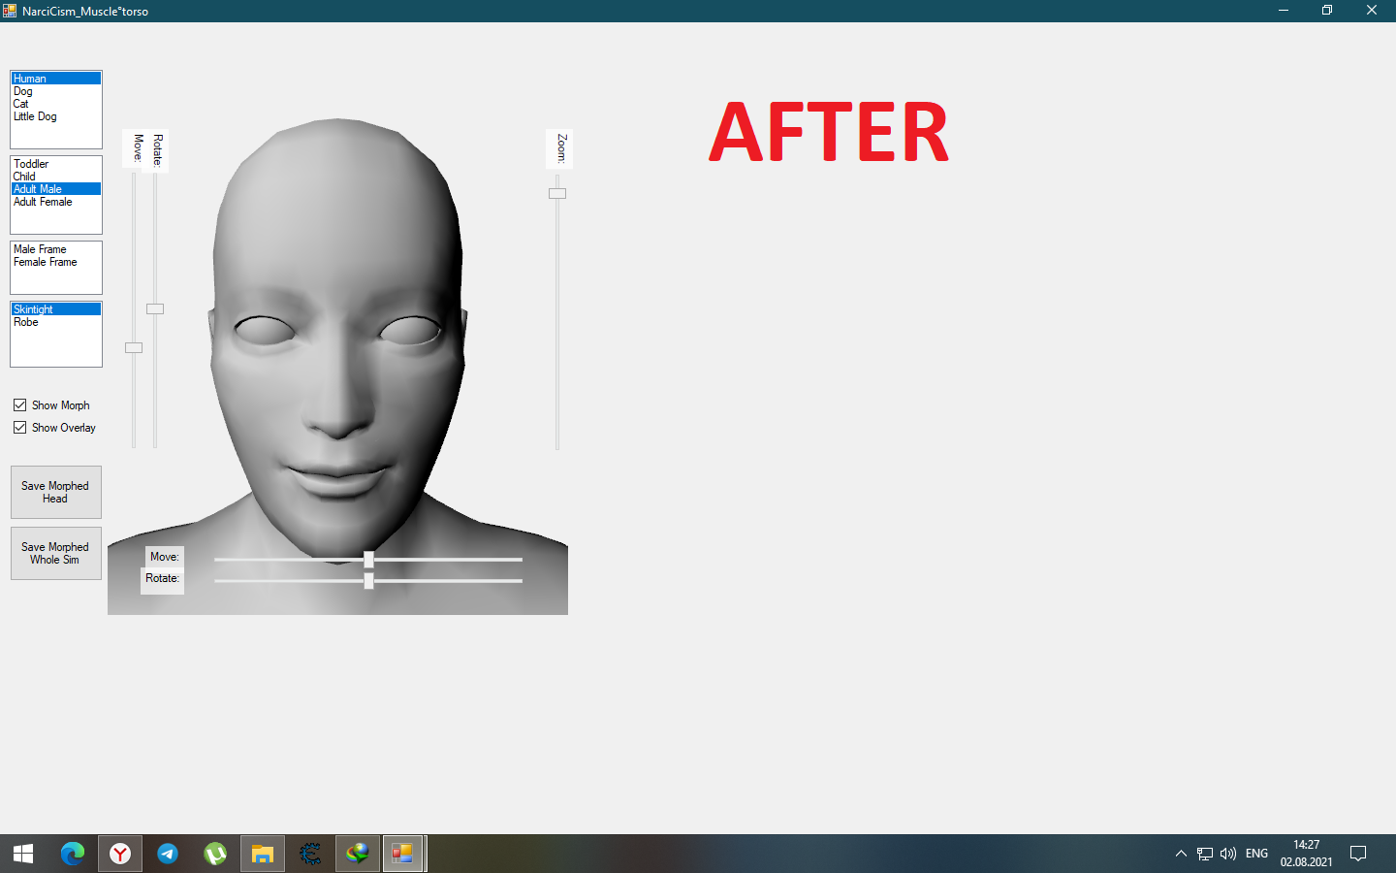Open the dark blue gear app in taskbar
This screenshot has height=873, width=1396.
[x=310, y=854]
